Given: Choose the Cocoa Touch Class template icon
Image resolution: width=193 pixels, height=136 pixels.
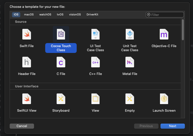Looking at the screenshot, I should pos(61,34).
